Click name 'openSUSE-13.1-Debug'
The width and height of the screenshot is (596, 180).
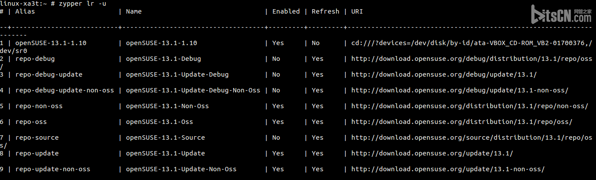(163, 59)
